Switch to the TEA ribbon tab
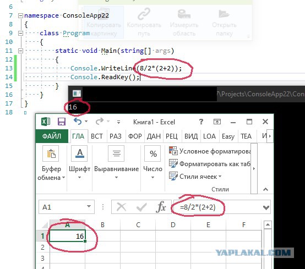Viewport: 305px width, 269px height. [x=246, y=136]
